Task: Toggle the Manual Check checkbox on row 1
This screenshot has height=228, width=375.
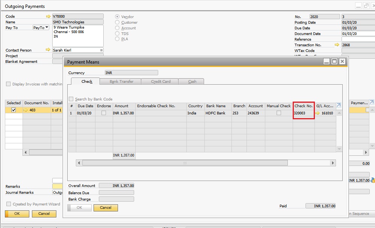Action: [278, 113]
